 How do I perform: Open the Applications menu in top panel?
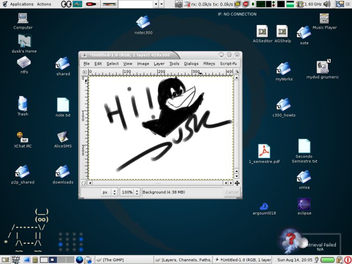pyautogui.click(x=22, y=4)
